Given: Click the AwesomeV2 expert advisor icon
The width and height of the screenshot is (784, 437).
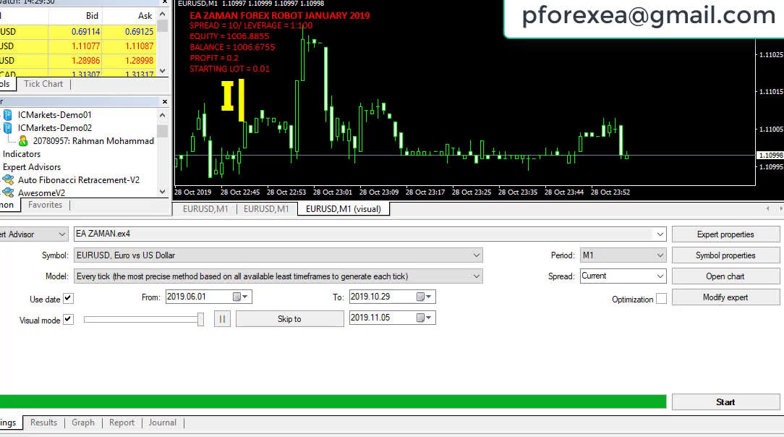Looking at the screenshot, I should [7, 192].
